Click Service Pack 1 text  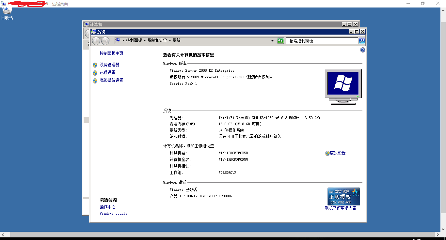183,84
